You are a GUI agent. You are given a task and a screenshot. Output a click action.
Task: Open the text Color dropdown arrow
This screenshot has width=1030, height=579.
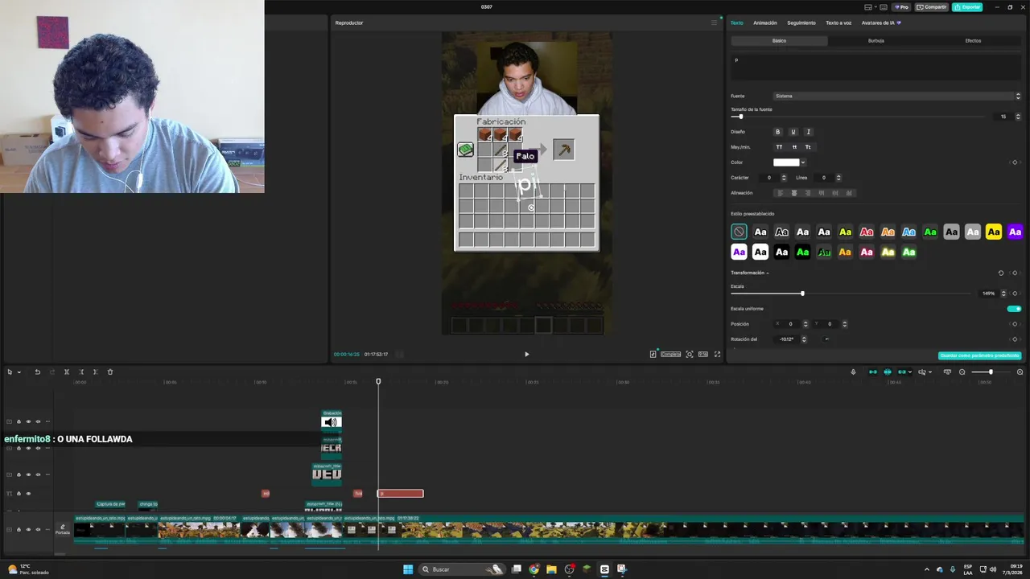click(x=803, y=162)
